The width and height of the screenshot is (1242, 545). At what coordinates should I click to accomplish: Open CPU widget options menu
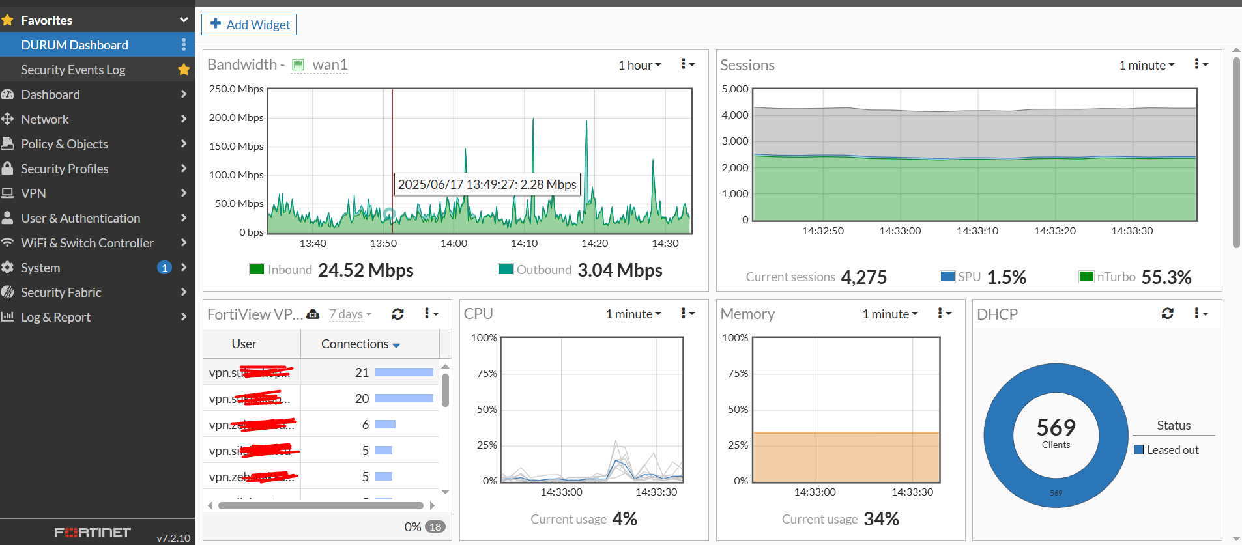(687, 313)
